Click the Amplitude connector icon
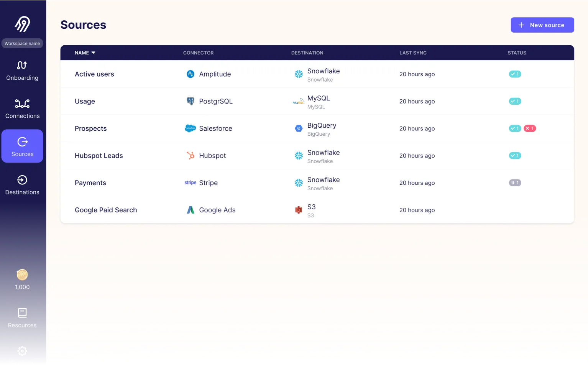Screen dimensions: 588x383 click(x=191, y=74)
